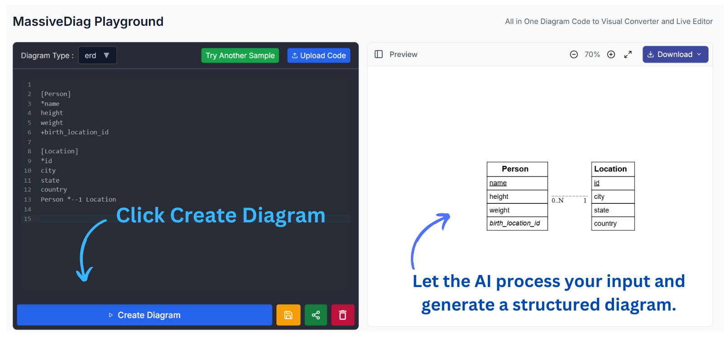
Task: Click code line '[Person]'
Action: 56,94
